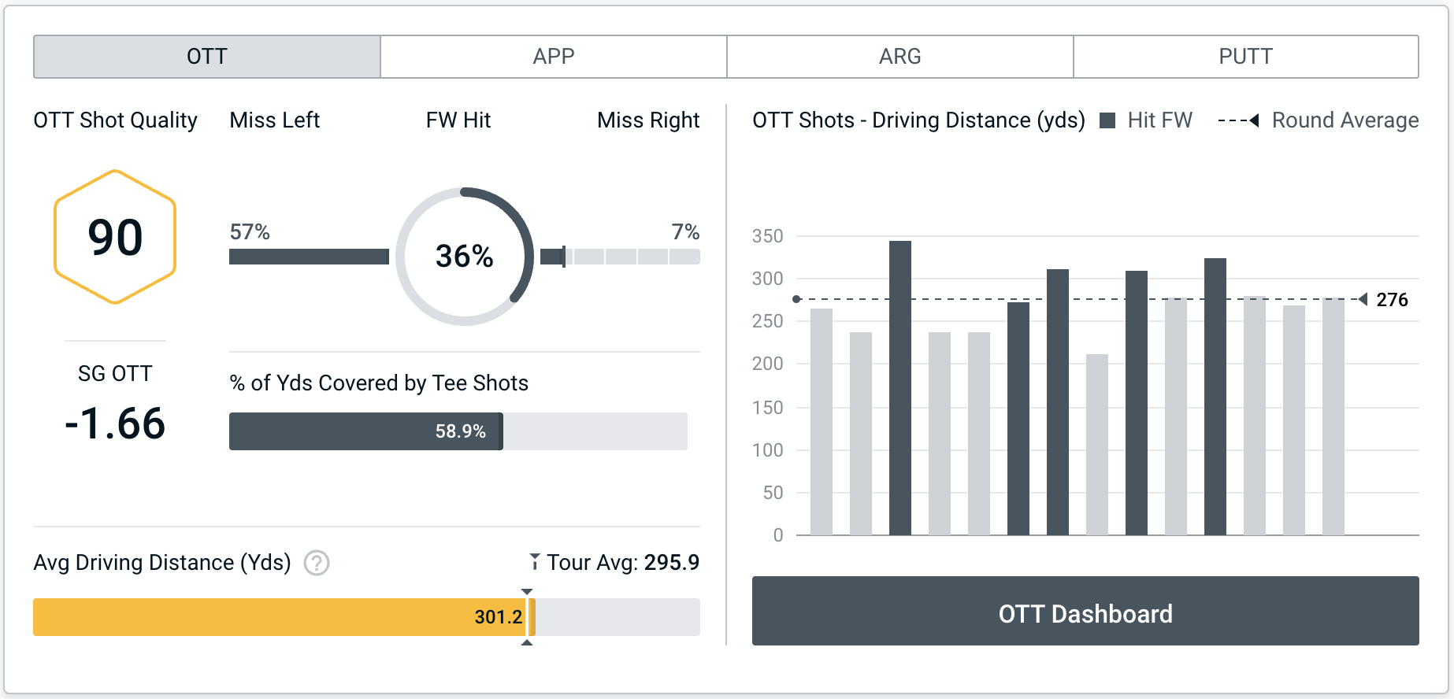Click the Tour Avg marker triangle above bar

click(527, 591)
